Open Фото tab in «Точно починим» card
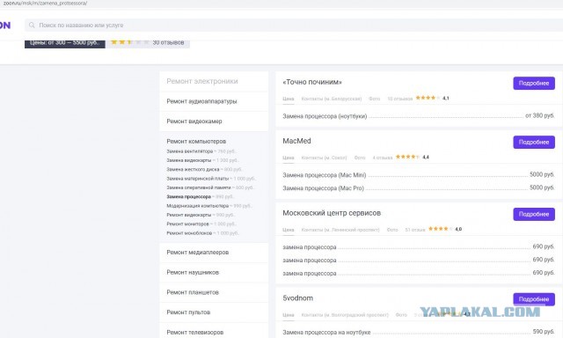 coord(374,99)
